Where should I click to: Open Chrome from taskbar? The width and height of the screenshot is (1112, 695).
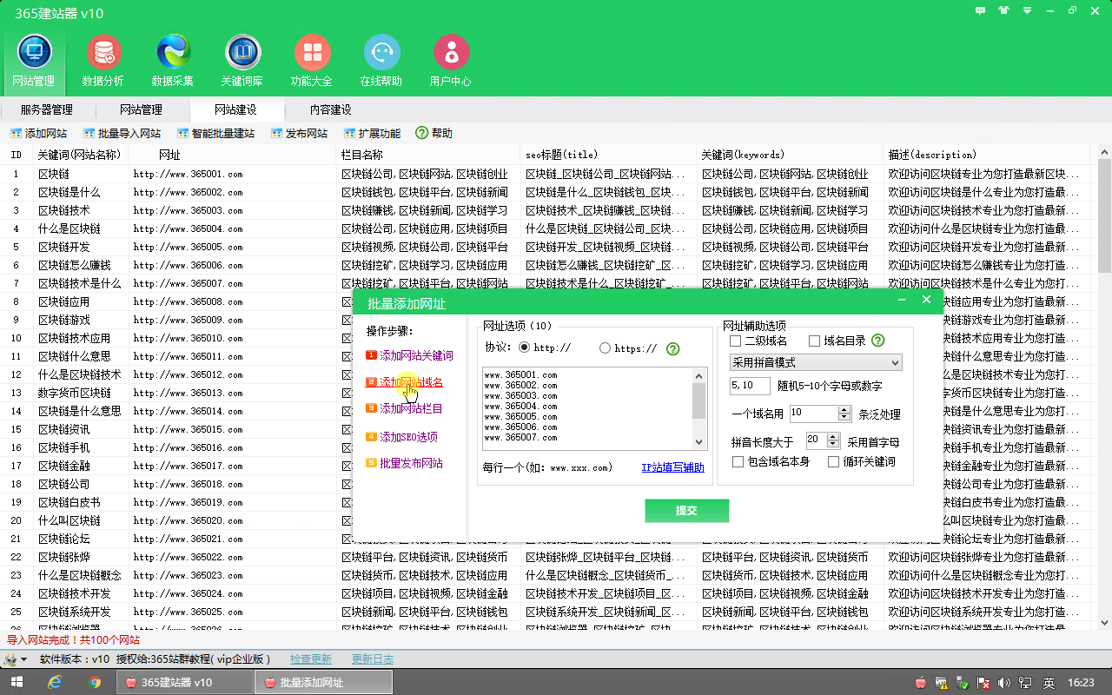(95, 682)
